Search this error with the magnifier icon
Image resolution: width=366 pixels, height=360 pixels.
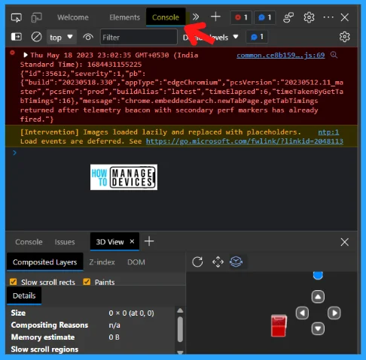click(x=334, y=54)
